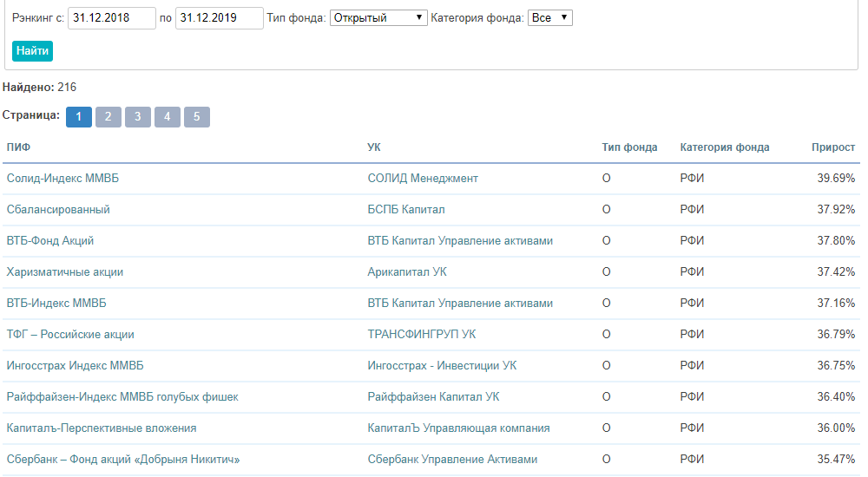Open Капиталъ-Перспективные вложения fund link
This screenshot has height=477, width=868.
(x=102, y=428)
